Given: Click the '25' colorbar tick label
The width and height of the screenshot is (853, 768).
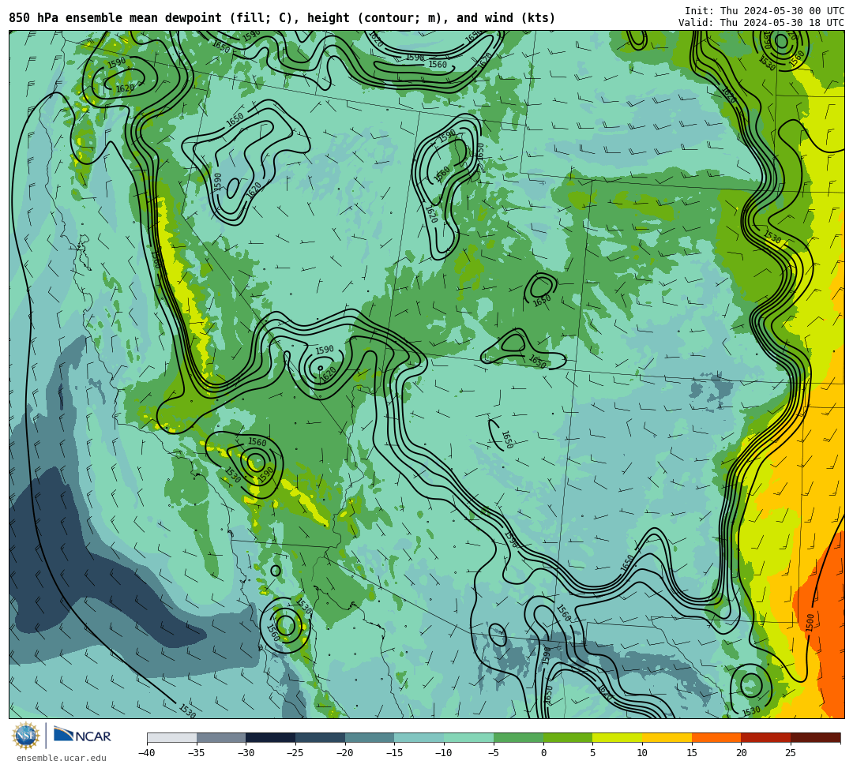Looking at the screenshot, I should 791,753.
